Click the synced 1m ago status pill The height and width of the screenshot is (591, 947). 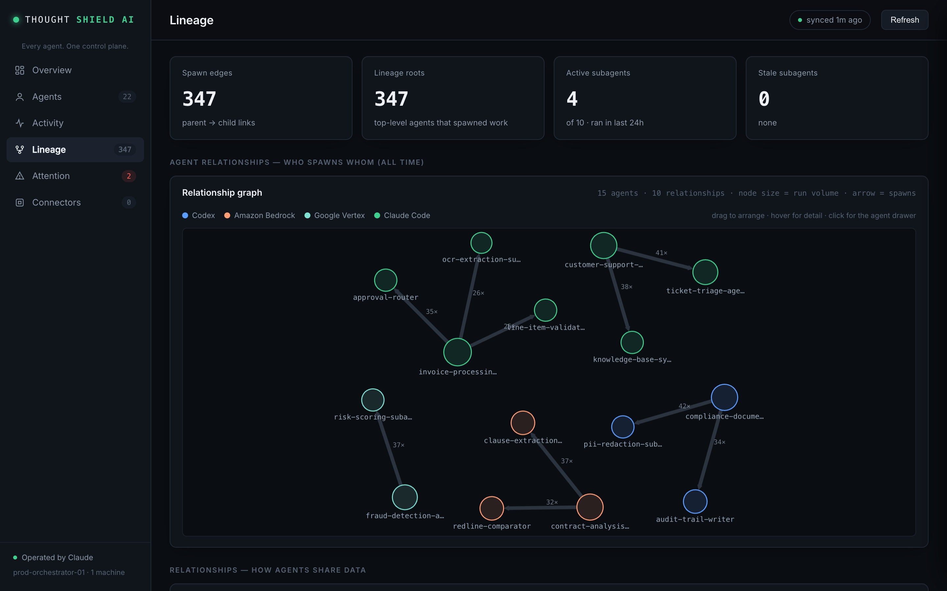click(830, 20)
